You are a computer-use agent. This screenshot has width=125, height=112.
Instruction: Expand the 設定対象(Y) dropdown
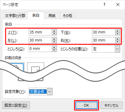click(41, 92)
